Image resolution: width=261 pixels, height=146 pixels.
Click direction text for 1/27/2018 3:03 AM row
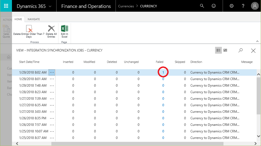point(215,112)
